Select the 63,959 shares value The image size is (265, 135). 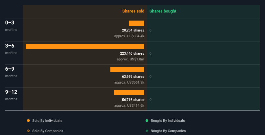(x=133, y=76)
